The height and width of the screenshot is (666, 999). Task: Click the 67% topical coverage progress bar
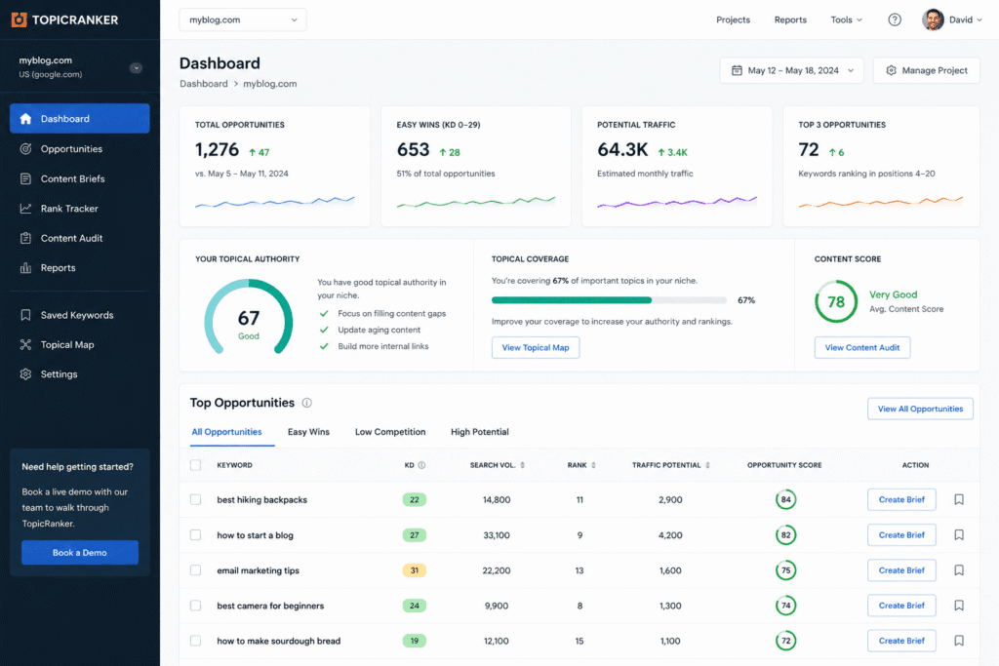pos(609,300)
